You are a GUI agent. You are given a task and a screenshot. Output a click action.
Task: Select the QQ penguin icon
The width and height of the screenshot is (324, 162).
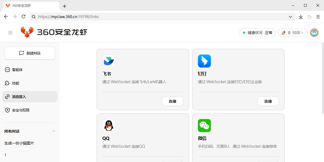[109, 126]
